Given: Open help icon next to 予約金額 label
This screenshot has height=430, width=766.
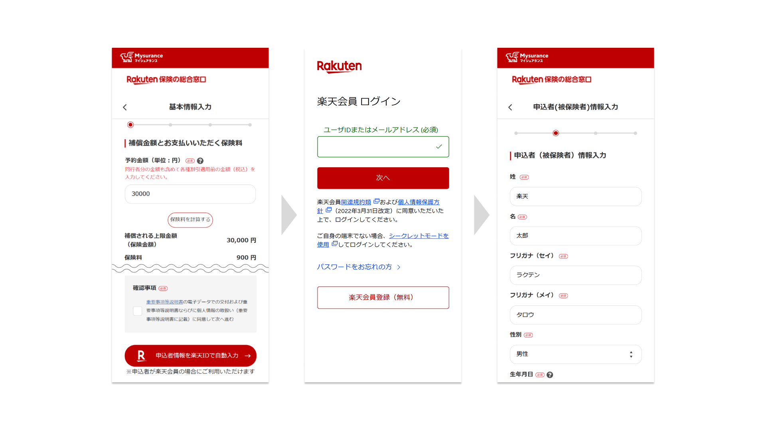Looking at the screenshot, I should point(200,161).
